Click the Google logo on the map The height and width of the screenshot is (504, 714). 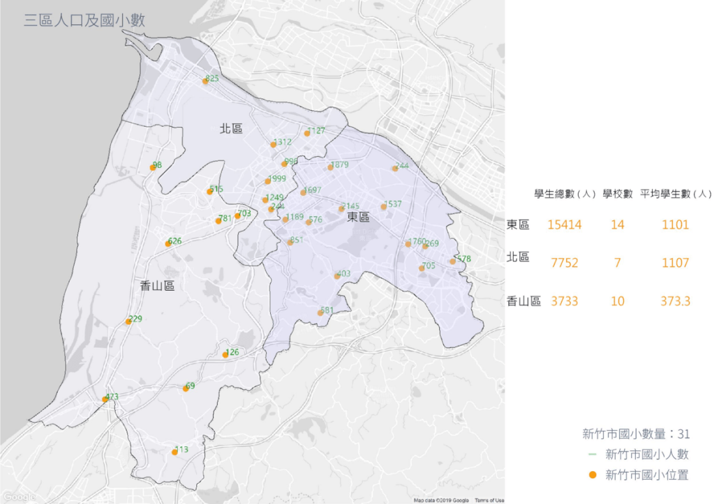click(x=17, y=498)
